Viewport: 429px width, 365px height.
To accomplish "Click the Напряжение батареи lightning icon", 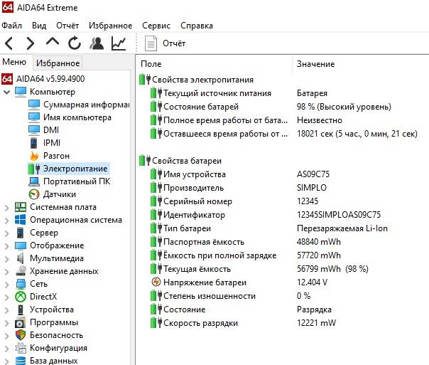I will click(156, 282).
